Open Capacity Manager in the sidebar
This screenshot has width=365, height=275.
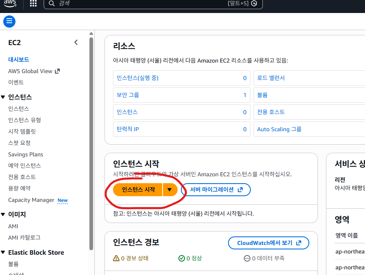point(31,200)
